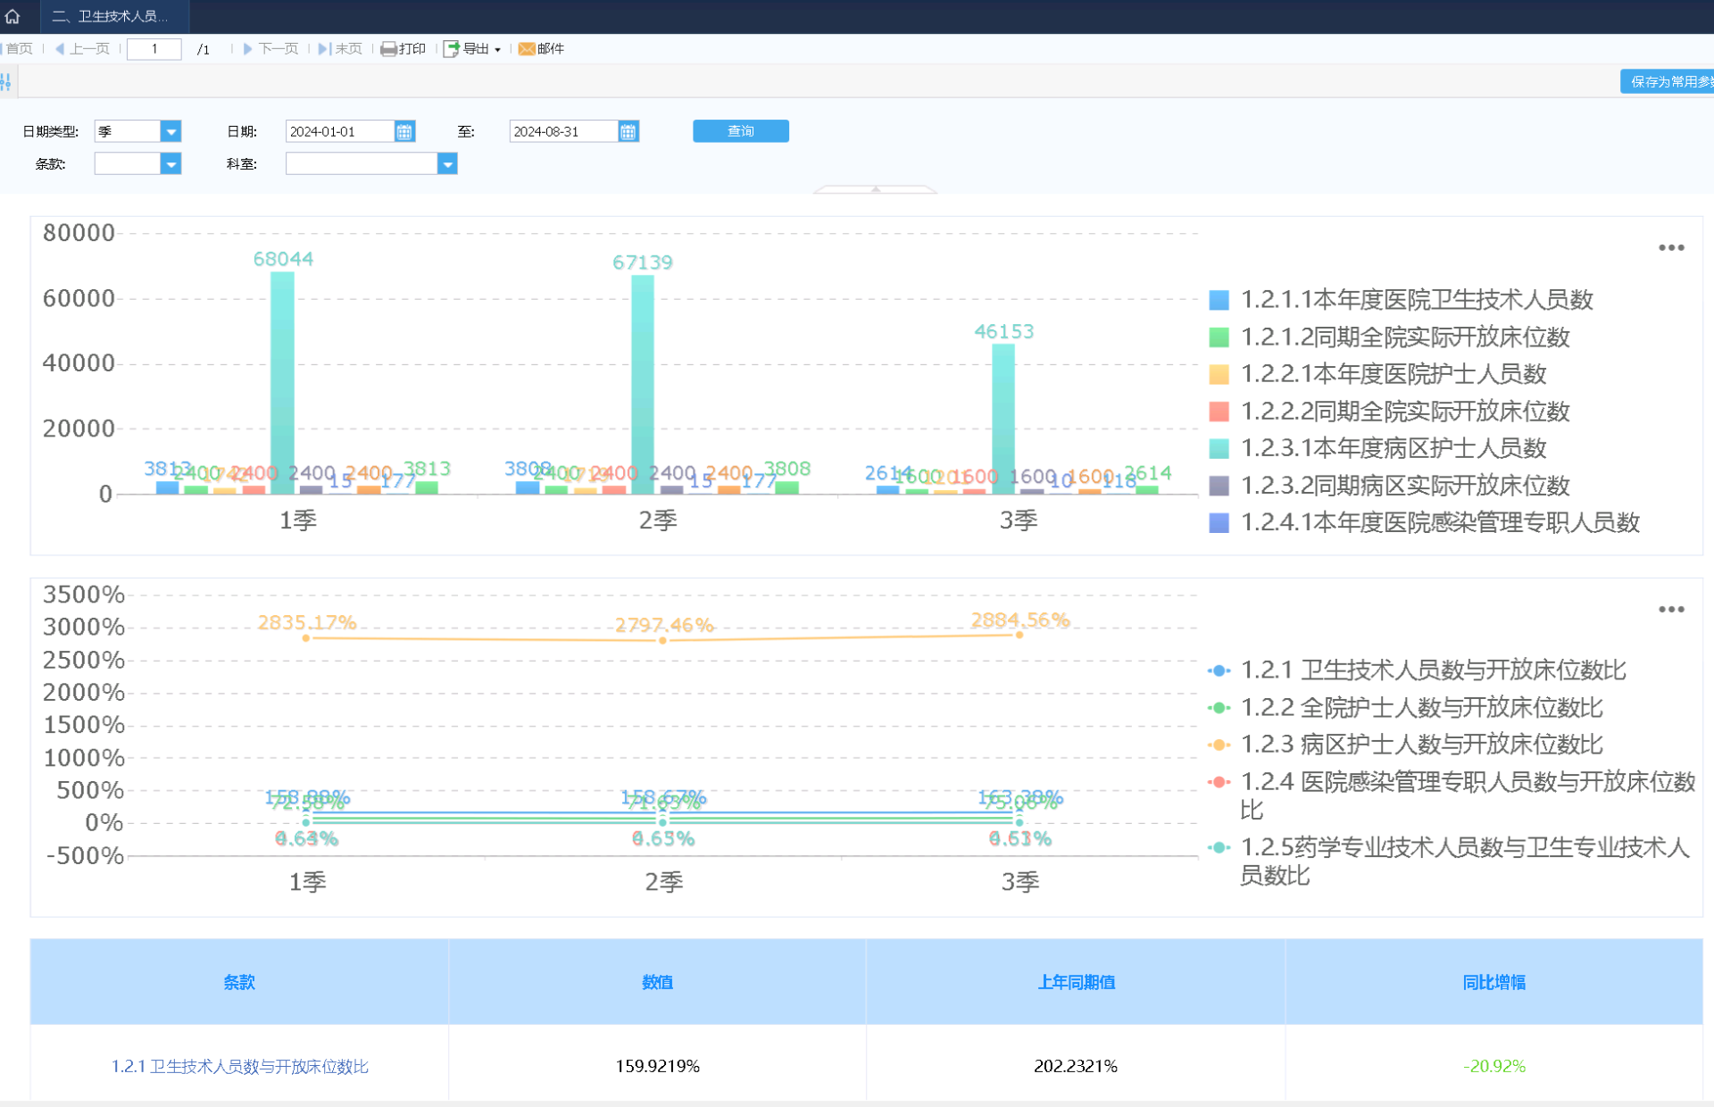Viewport: 1714px width, 1107px height.
Task: Click the parameter settings sliders icon
Action: coord(6,82)
